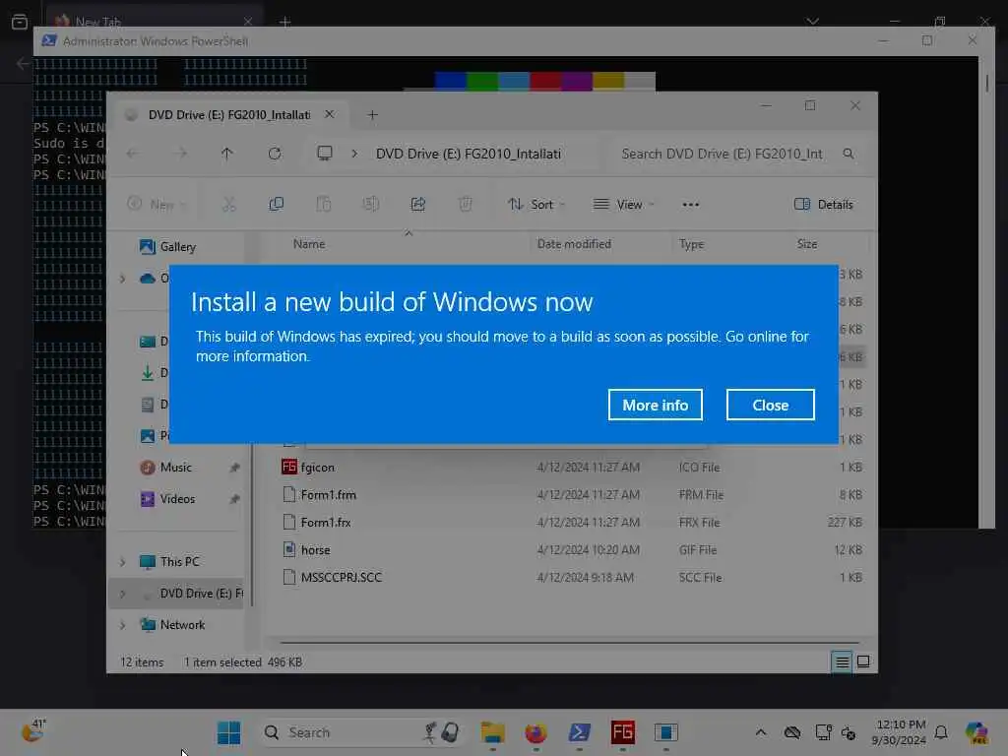Open notifications bell in system tray

941,732
